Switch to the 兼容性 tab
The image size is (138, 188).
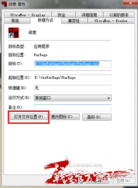(74, 21)
